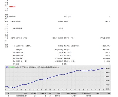Click the blue 残高 legend label in chart

click(x=7, y=67)
